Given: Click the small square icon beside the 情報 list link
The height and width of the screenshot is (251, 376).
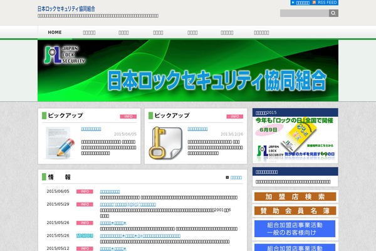Looking at the screenshot, I should (x=227, y=178).
